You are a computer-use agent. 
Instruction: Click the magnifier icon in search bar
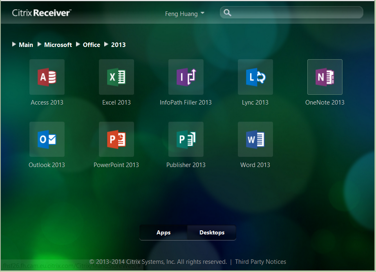tap(228, 13)
